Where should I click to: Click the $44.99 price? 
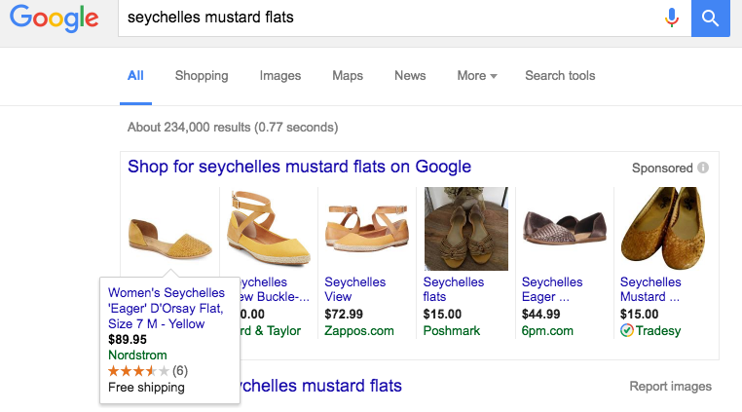click(540, 314)
